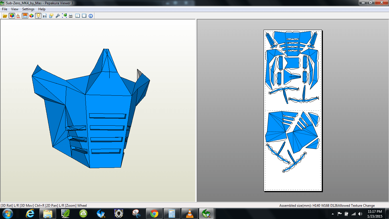Image resolution: width=389 pixels, height=219 pixels.
Task: Click the green cloud taskbar icon
Action: pyautogui.click(x=83, y=213)
